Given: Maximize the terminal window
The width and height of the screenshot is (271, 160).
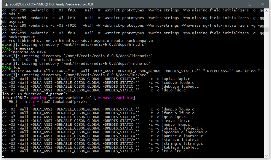Looking at the screenshot, I should coord(250,4).
